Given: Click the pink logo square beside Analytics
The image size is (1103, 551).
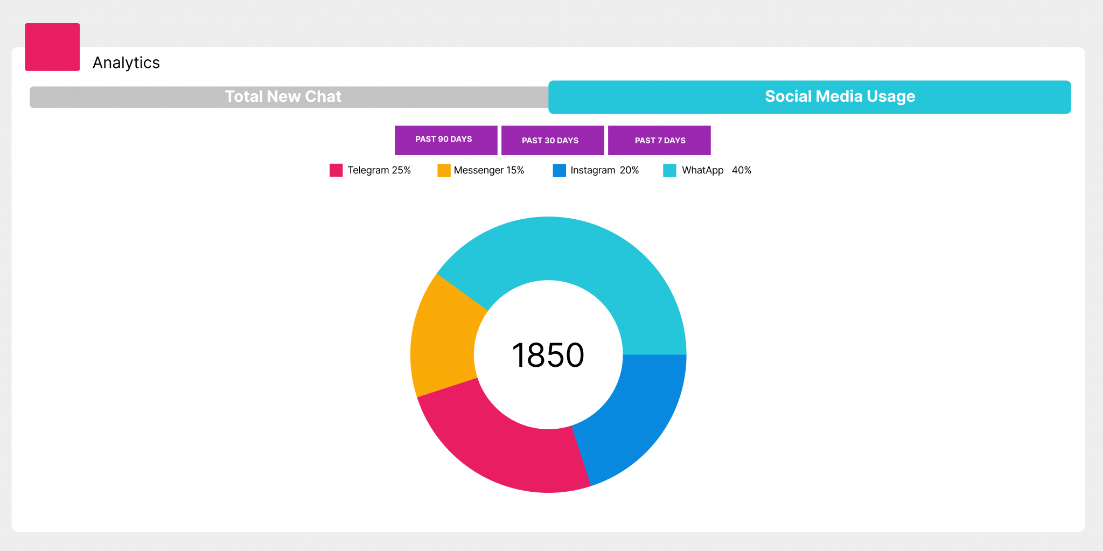Looking at the screenshot, I should click(x=52, y=47).
